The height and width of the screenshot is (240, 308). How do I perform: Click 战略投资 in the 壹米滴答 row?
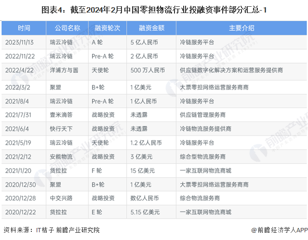pyautogui.click(x=103, y=115)
